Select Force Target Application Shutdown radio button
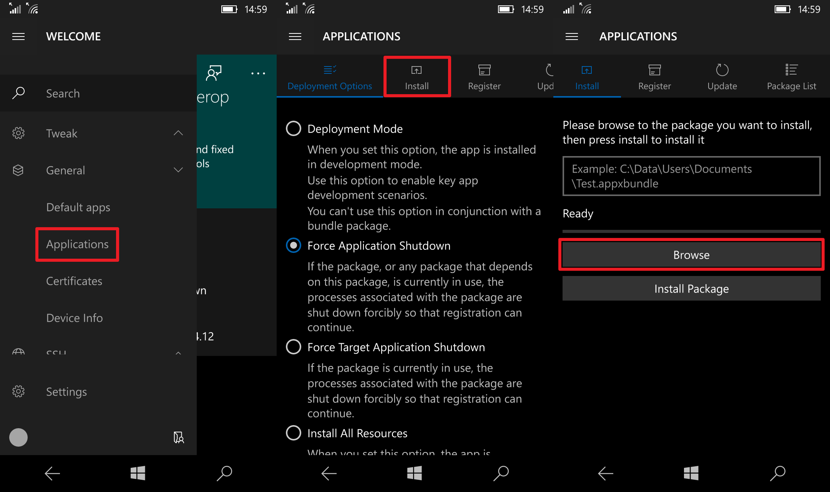This screenshot has height=492, width=830. (x=294, y=347)
